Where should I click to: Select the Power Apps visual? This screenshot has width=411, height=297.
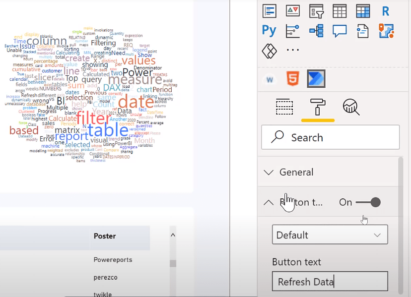point(269,51)
